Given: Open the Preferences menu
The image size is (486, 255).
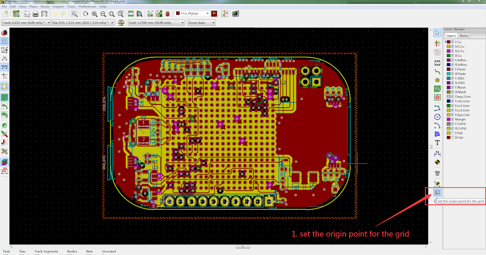Looking at the screenshot, I should coord(87,6).
